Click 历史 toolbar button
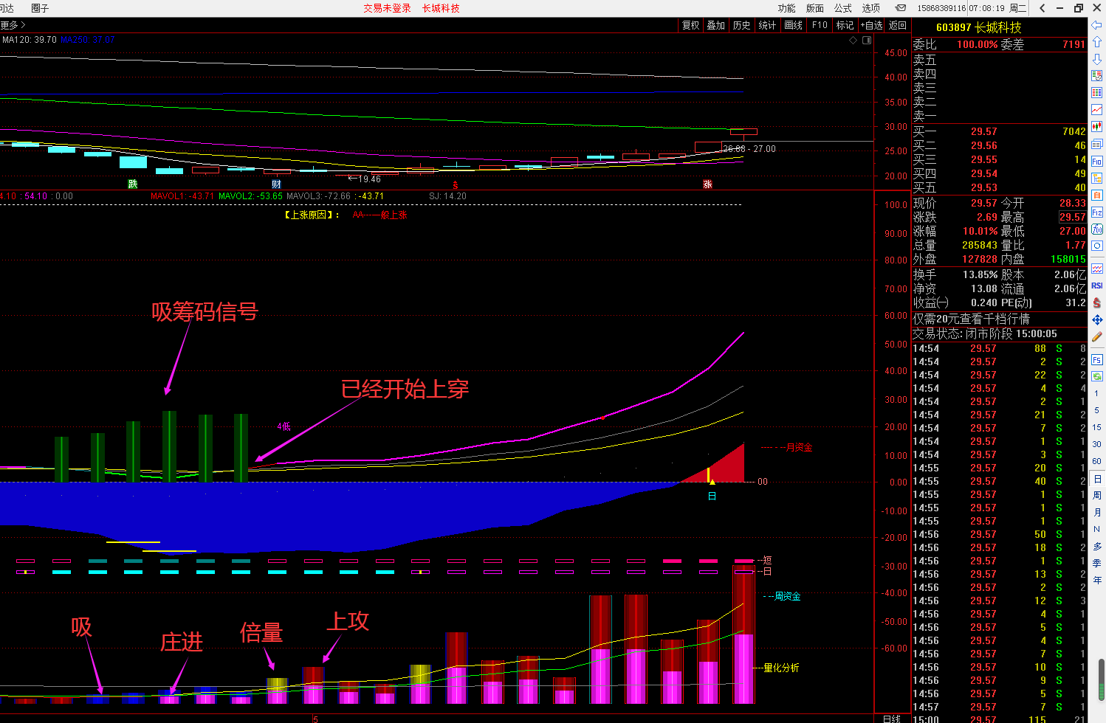The image size is (1106, 723). (742, 25)
